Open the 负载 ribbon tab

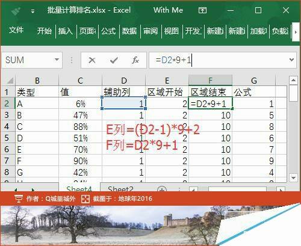click(x=280, y=31)
